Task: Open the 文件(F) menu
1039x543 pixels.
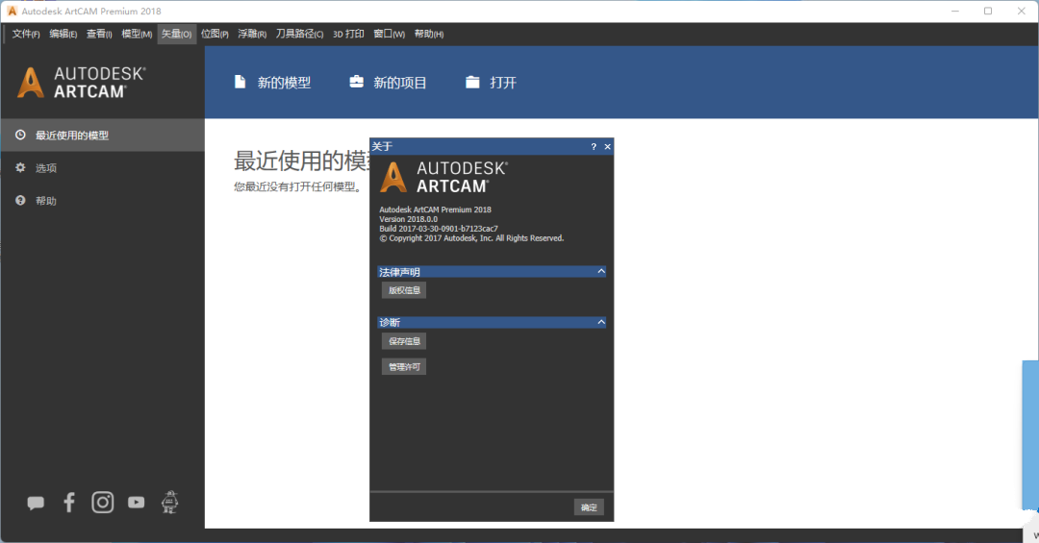Action: coord(26,34)
